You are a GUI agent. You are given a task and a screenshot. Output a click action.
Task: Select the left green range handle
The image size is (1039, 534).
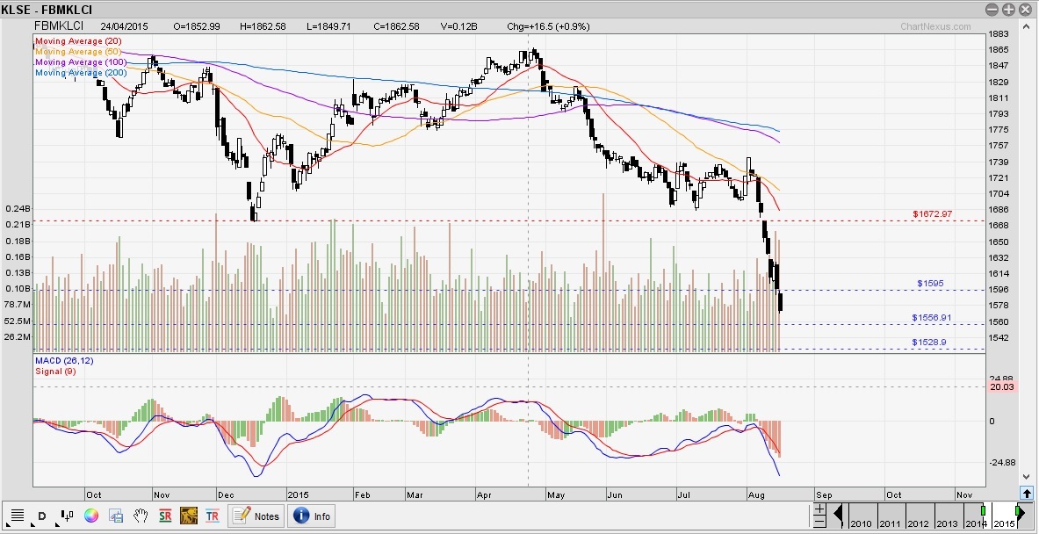984,511
